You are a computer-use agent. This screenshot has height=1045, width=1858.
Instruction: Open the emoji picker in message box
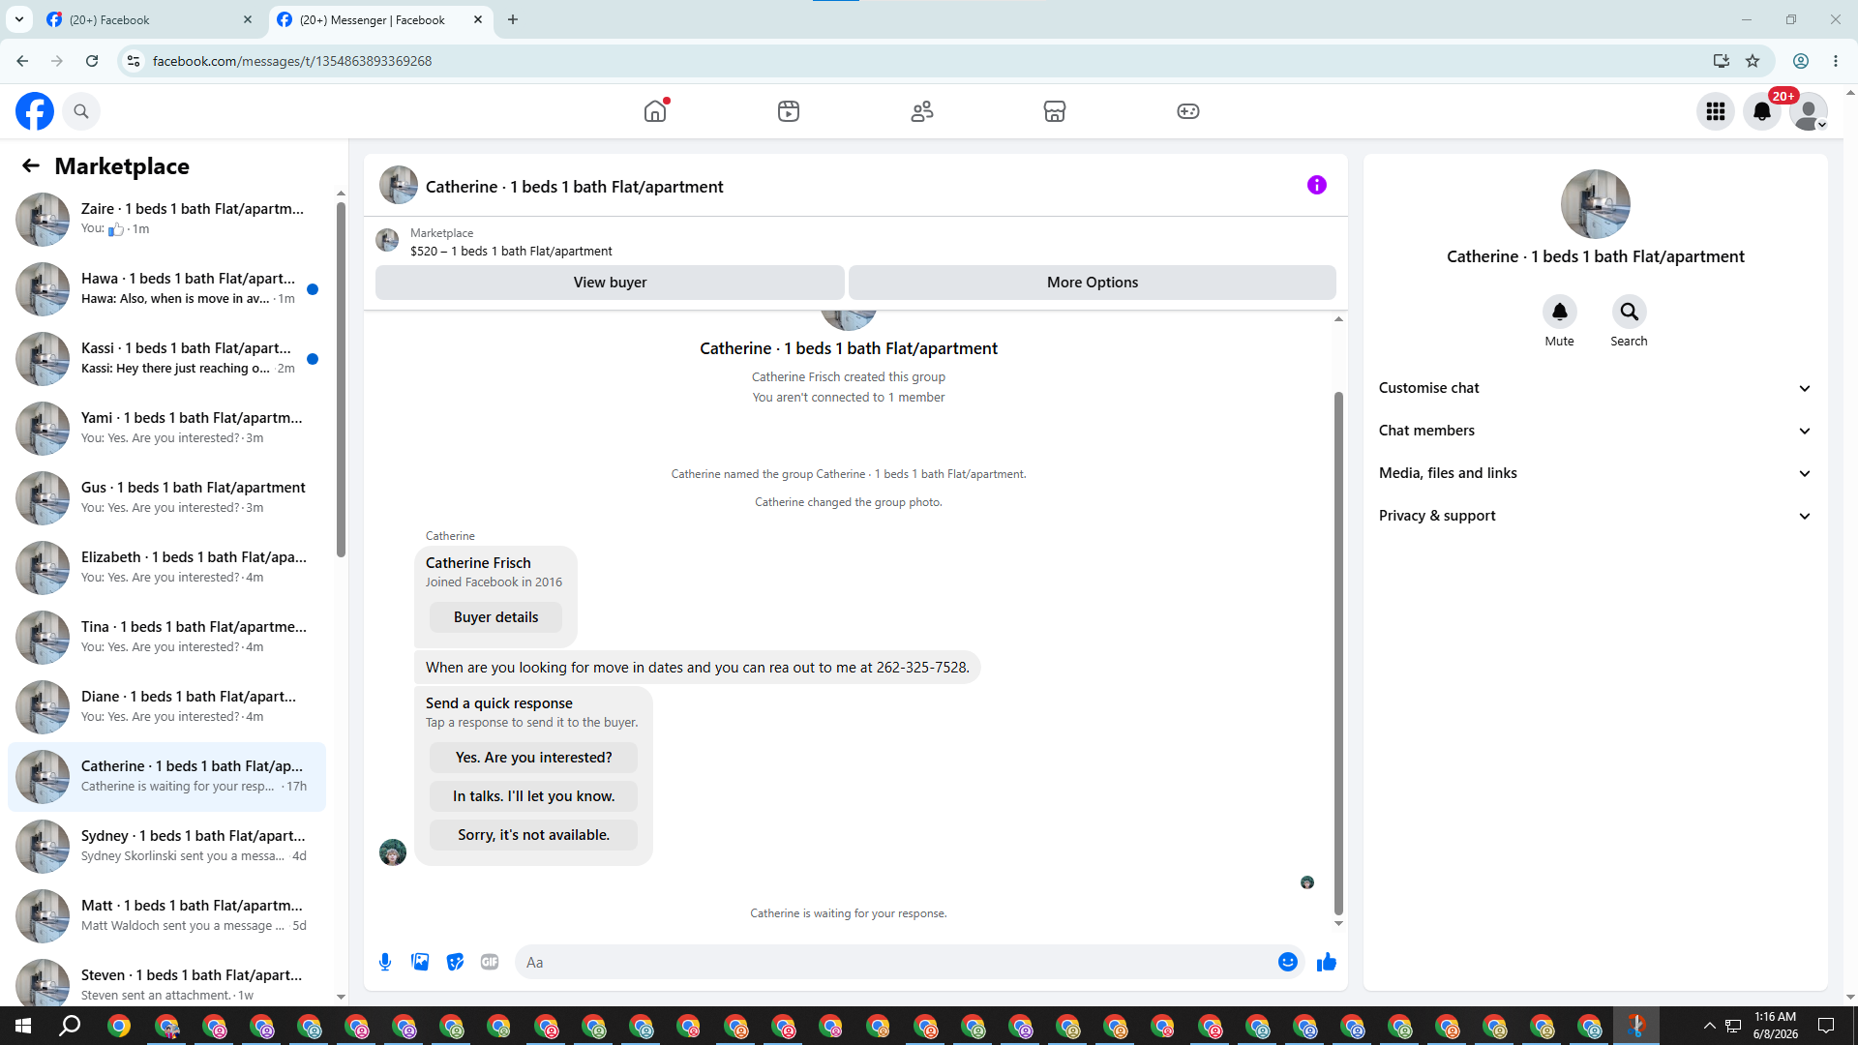pyautogui.click(x=1288, y=962)
